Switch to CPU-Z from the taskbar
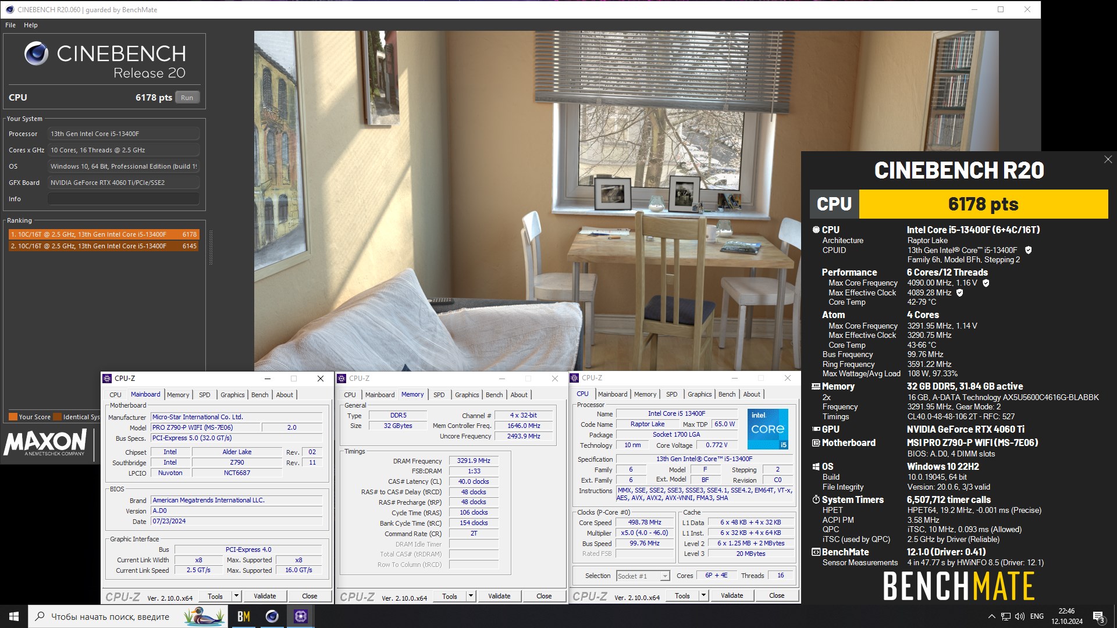This screenshot has height=628, width=1117. (300, 616)
